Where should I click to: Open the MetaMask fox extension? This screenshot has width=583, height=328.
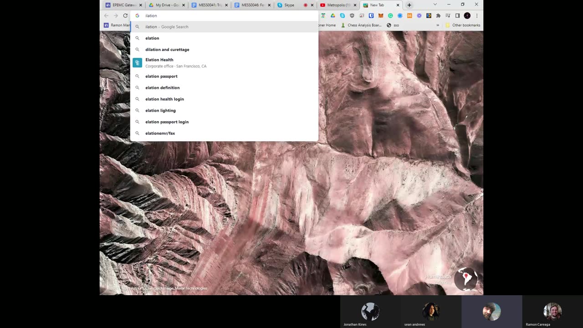381,15
